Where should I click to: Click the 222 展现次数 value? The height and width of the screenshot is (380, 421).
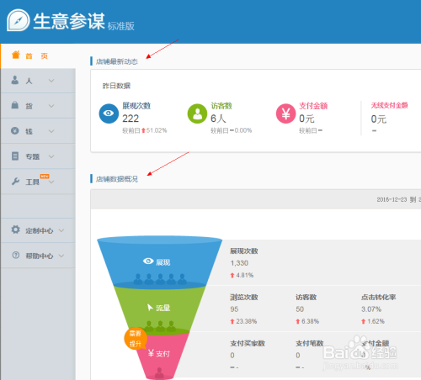click(131, 119)
